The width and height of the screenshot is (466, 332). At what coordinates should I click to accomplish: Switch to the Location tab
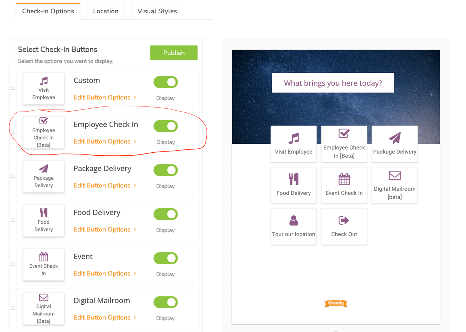[x=106, y=11]
